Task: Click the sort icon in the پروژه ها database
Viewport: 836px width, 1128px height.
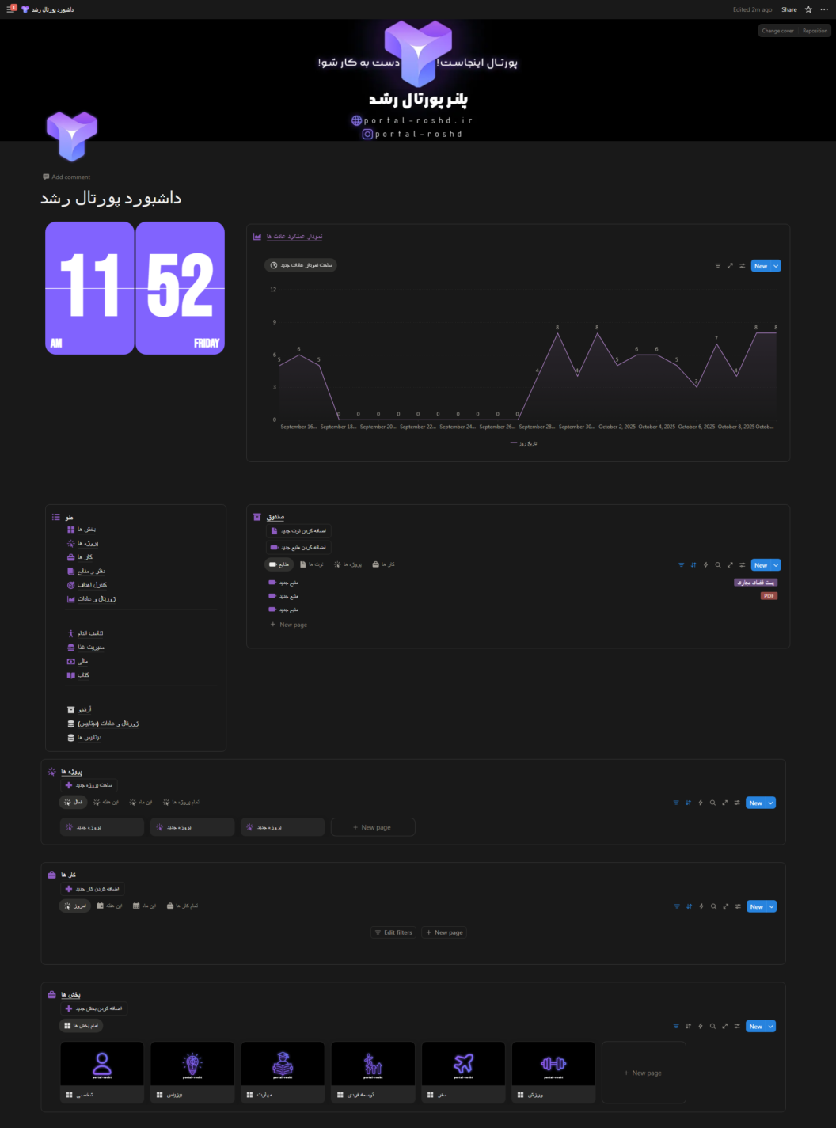Action: [688, 803]
